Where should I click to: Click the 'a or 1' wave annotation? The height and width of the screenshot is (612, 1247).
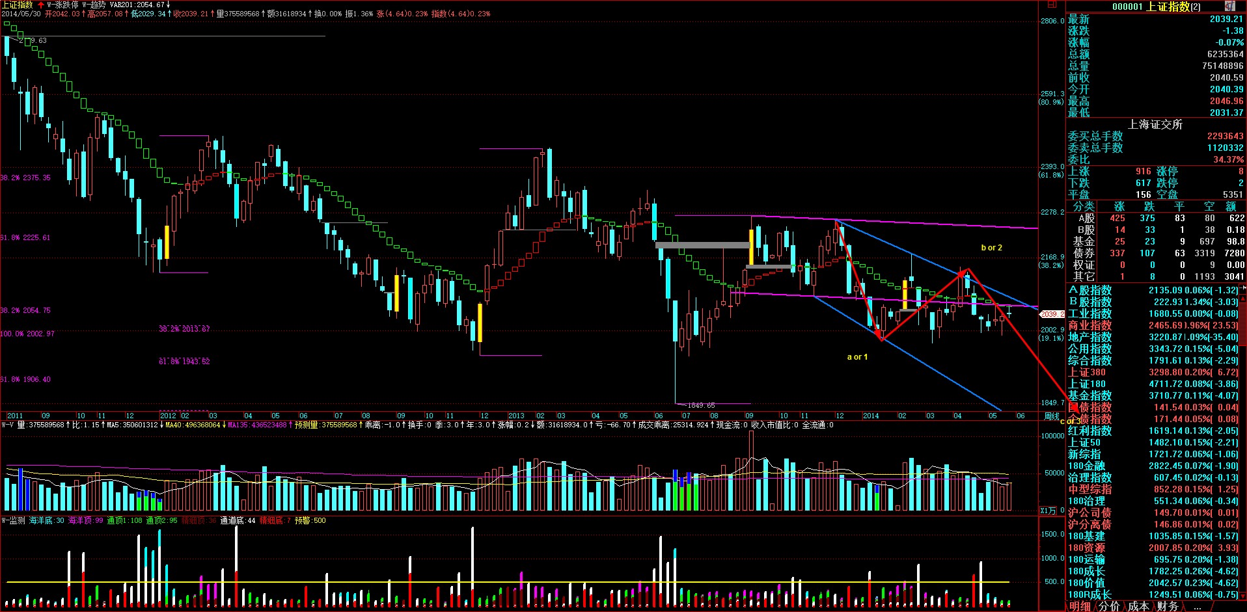click(856, 357)
